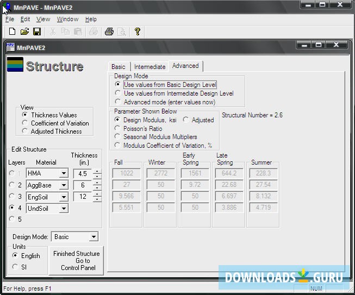Screen dimensions: 355x295
Task: Click the Fall modulus value 1022
Action: click(126, 173)
